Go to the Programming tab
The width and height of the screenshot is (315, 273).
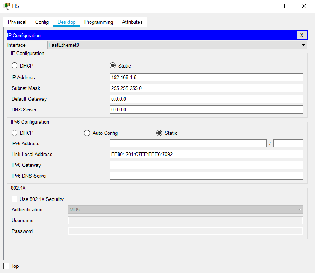point(99,22)
